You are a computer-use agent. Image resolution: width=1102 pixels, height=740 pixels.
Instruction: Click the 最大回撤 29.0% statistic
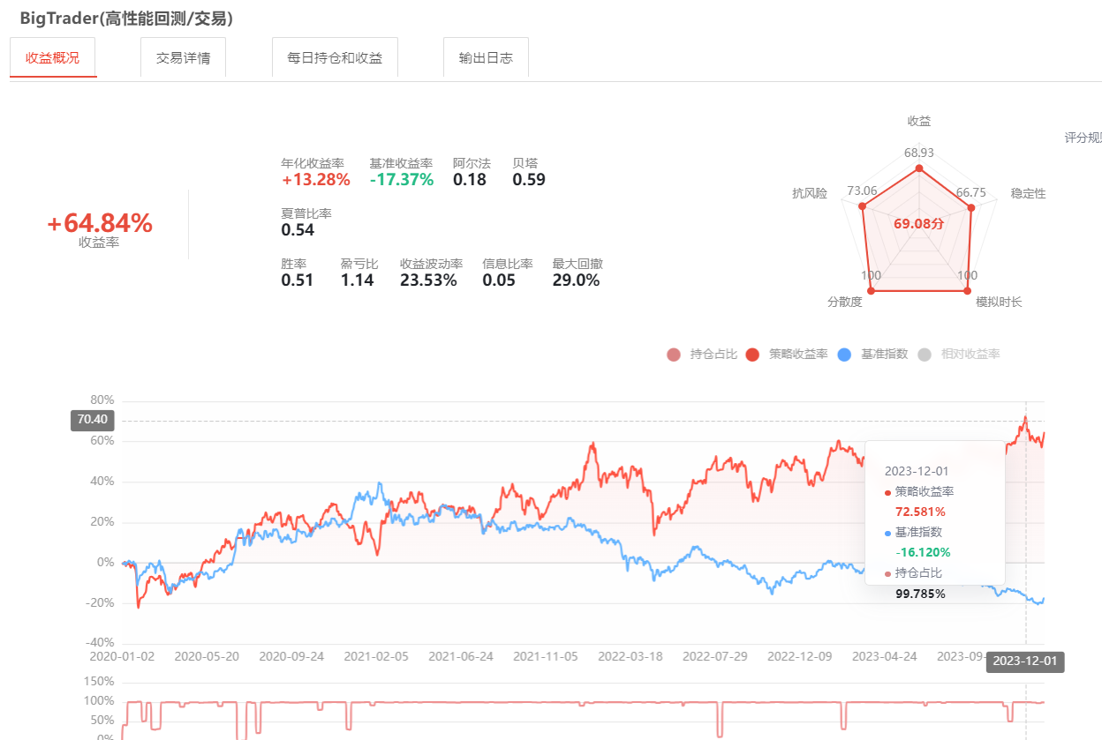[x=577, y=280]
